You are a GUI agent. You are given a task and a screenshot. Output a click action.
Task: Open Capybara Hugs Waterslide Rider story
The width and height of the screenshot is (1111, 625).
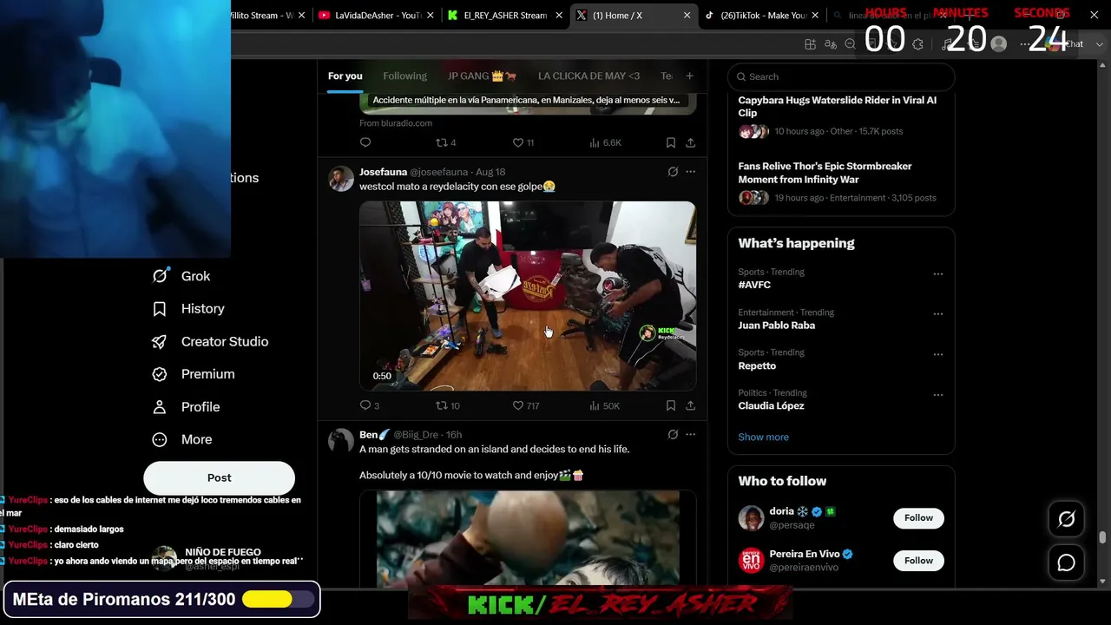841,115
